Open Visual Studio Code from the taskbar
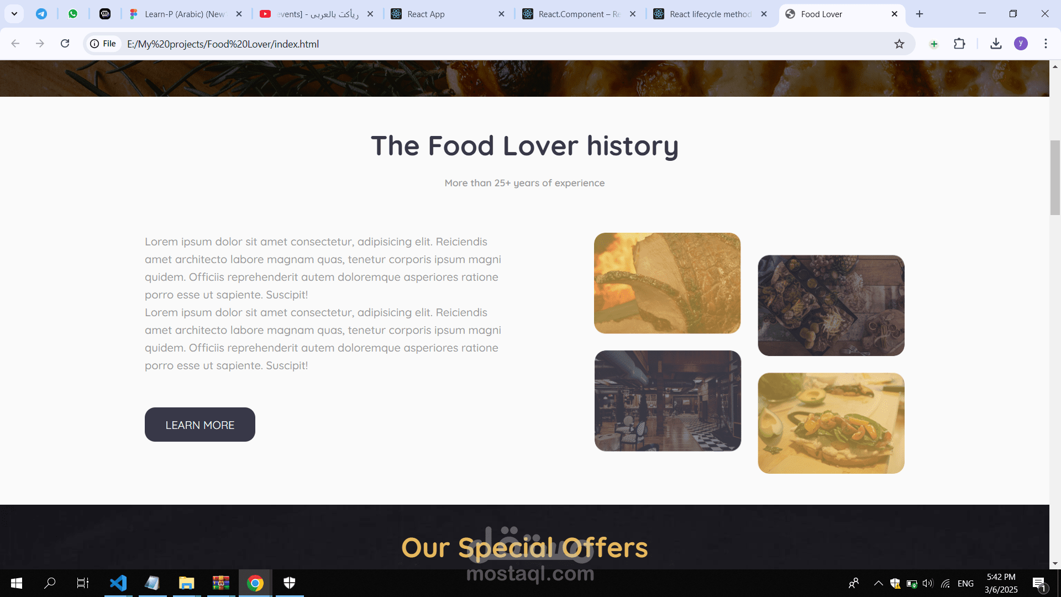 pos(118,583)
